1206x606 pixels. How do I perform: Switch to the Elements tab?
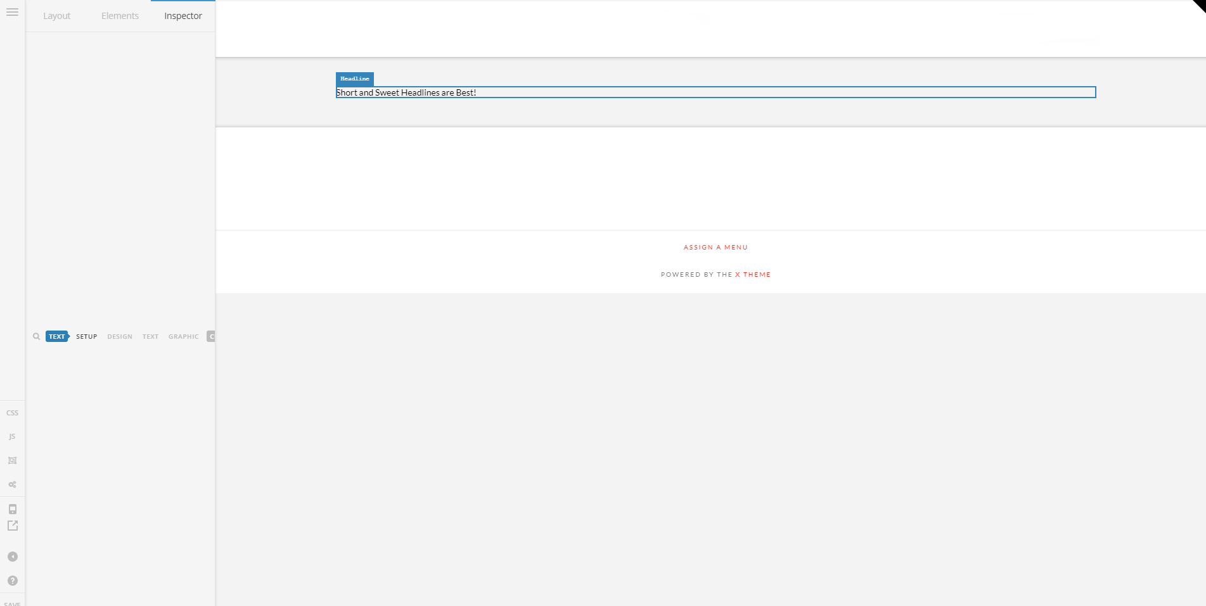(x=120, y=16)
